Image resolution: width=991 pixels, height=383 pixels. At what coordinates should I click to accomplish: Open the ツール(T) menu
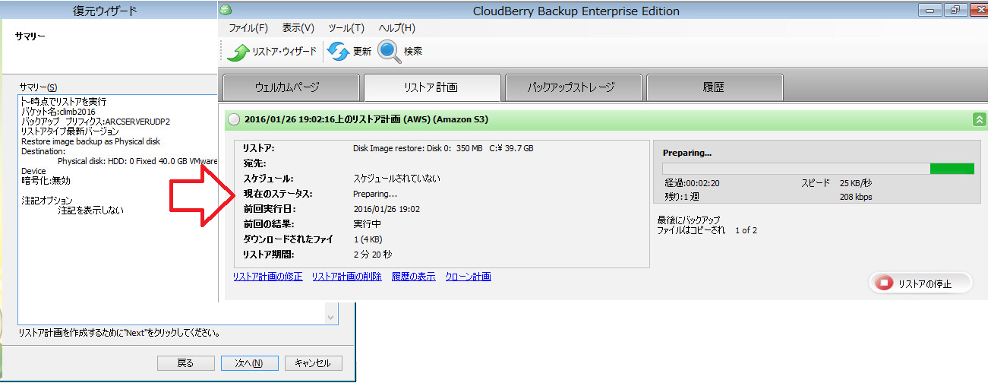pos(346,28)
